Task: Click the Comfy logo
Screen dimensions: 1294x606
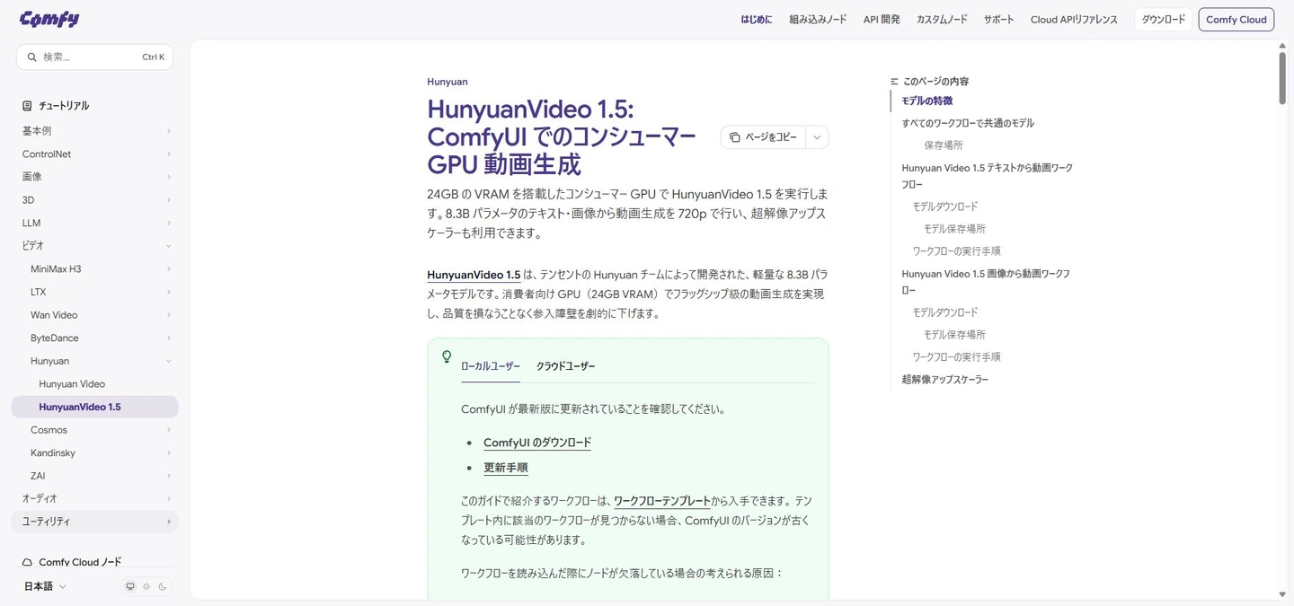Action: click(49, 19)
